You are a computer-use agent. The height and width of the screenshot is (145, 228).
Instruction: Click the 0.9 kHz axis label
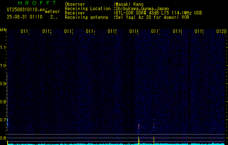click(3, 84)
